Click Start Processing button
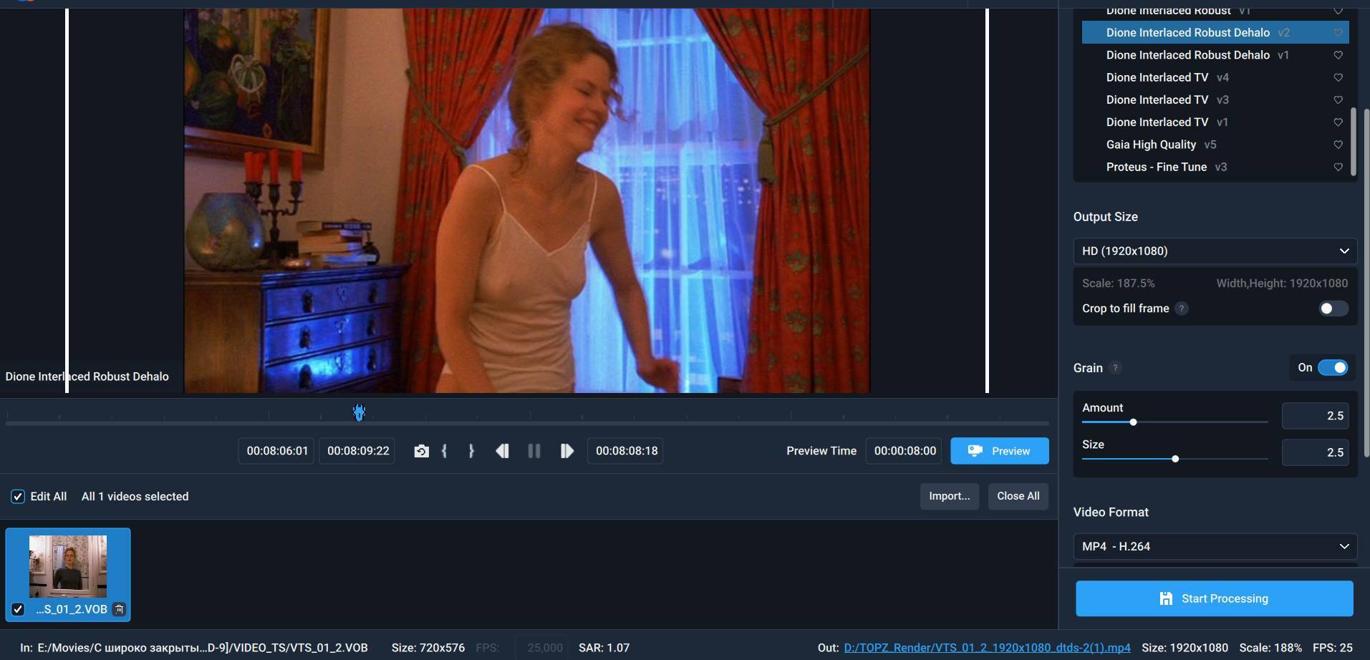 pyautogui.click(x=1214, y=598)
